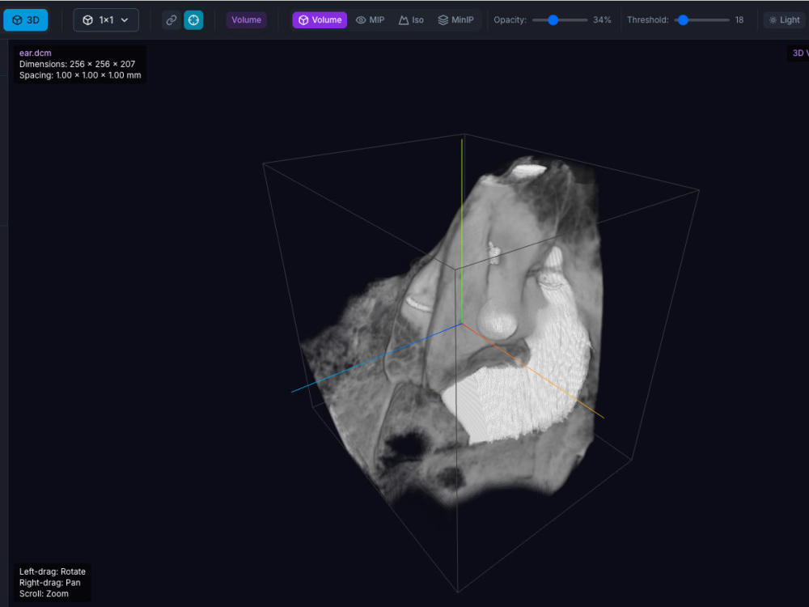Click the Opacity: label

click(510, 20)
